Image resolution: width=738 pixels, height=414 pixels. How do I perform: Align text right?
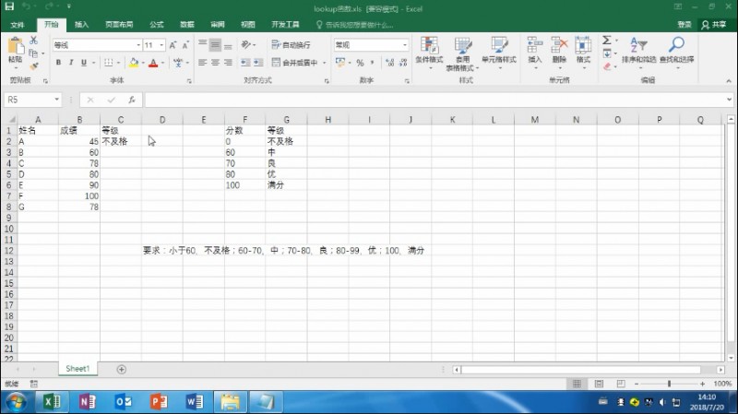[228, 63]
